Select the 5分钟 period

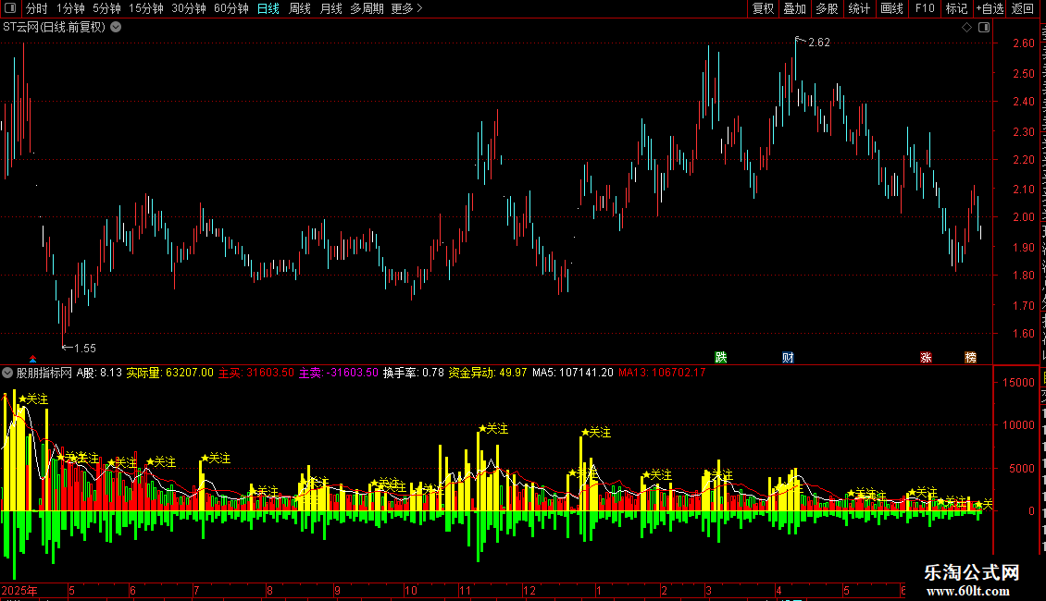pyautogui.click(x=106, y=8)
